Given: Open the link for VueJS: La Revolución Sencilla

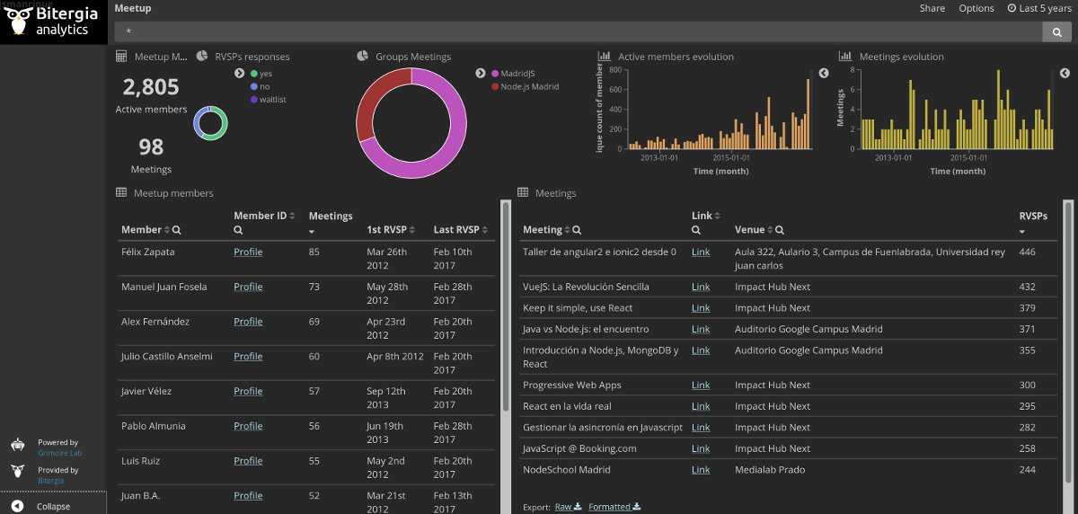Looking at the screenshot, I should [x=701, y=287].
